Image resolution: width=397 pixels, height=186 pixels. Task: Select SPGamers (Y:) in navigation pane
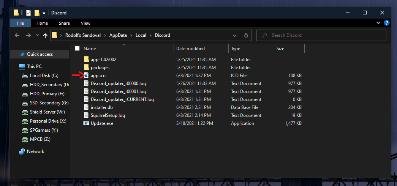coord(44,130)
